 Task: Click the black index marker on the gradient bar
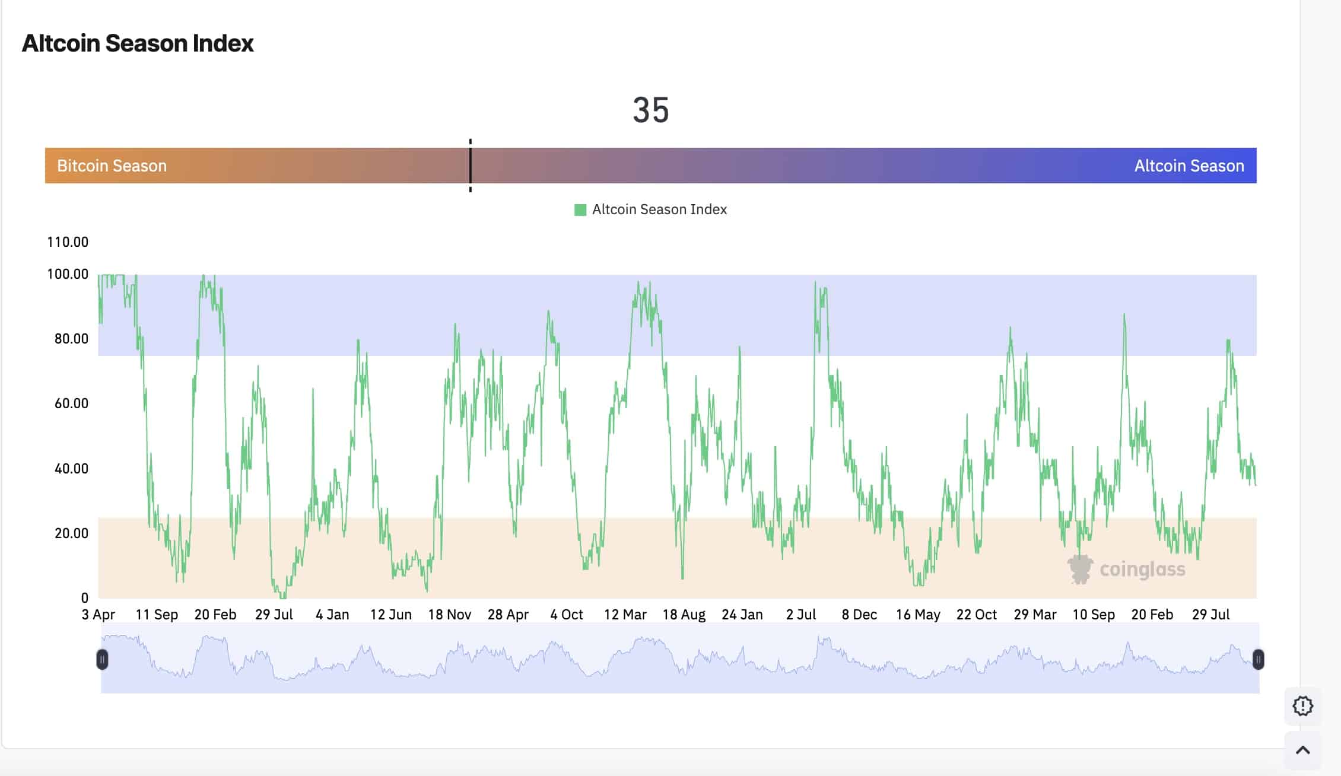coord(471,166)
